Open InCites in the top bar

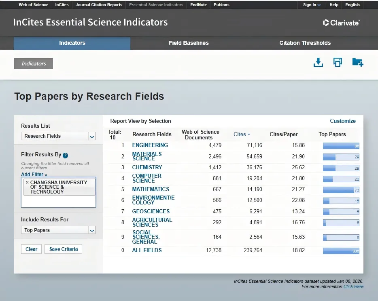tap(62, 5)
